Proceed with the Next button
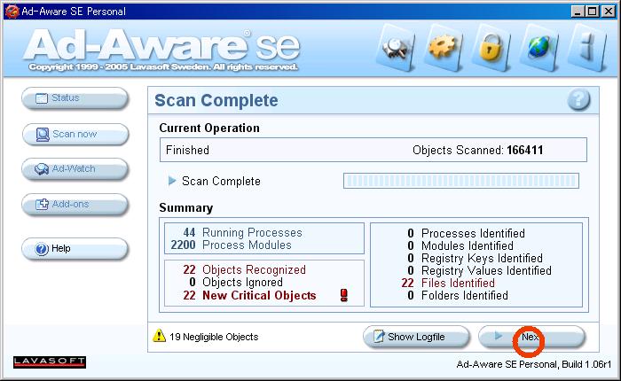The height and width of the screenshot is (381, 621). 531,337
